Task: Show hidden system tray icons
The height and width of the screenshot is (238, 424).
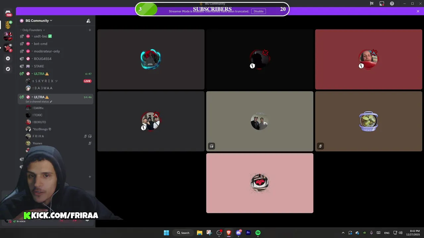Action: click(x=343, y=233)
